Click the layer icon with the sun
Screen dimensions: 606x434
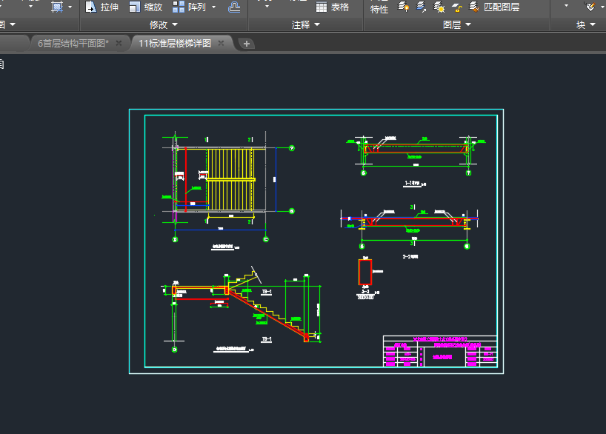(x=439, y=7)
